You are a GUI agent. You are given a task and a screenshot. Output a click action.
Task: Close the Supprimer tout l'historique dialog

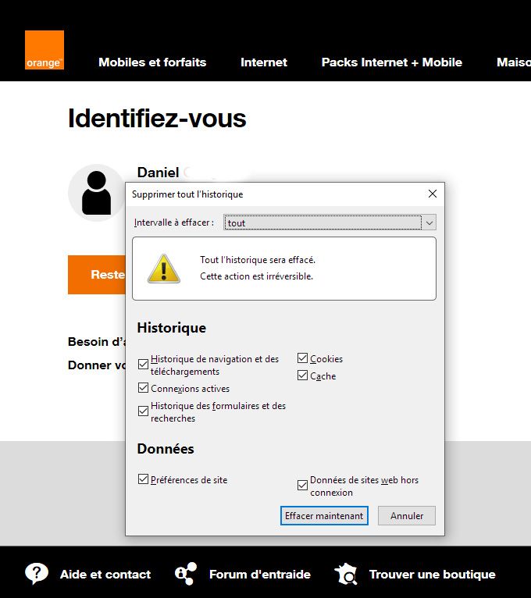[x=433, y=194]
